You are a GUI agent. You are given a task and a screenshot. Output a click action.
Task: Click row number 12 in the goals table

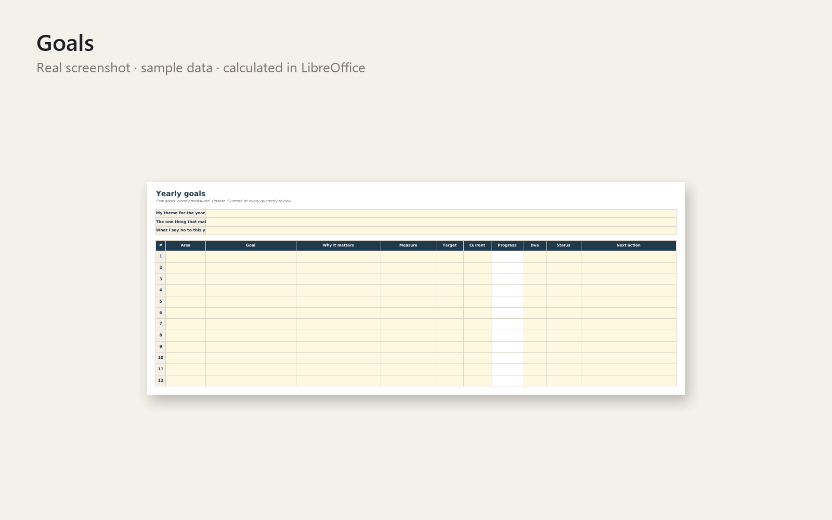coord(161,381)
